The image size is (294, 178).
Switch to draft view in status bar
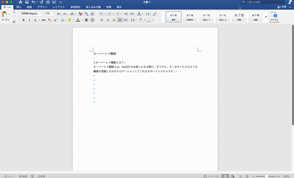tap(247, 176)
